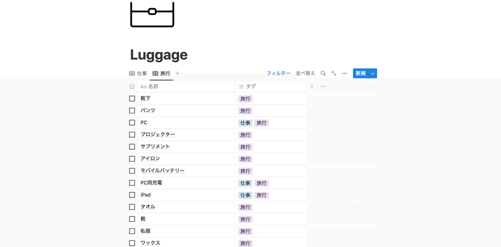Tick the 私服 row checkbox
Viewport: 501px width, 247px height.
point(132,231)
